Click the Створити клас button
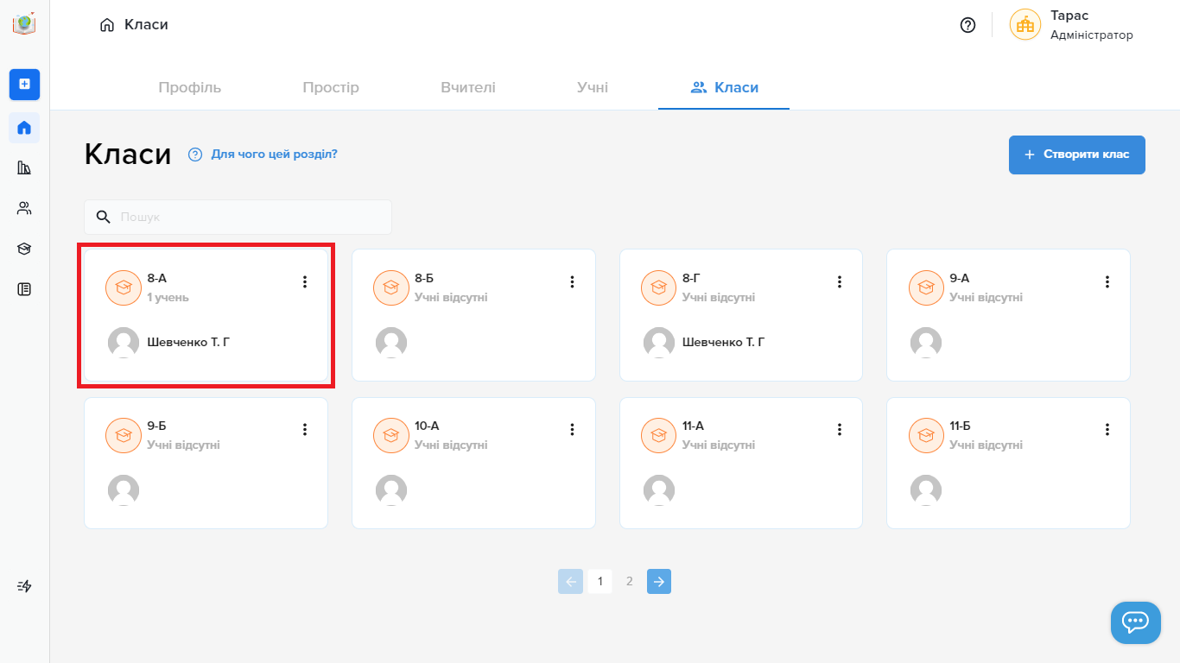 click(x=1077, y=155)
